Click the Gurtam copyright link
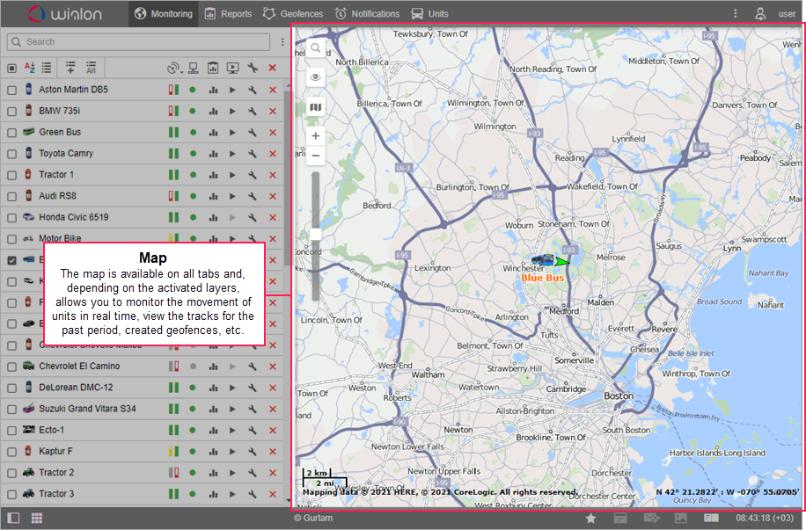 tap(313, 519)
